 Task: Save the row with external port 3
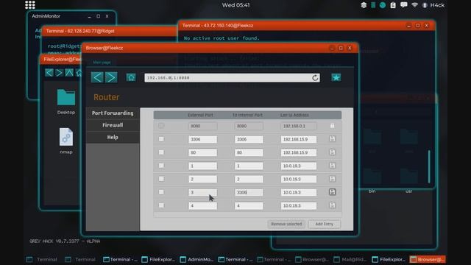pyautogui.click(x=332, y=192)
